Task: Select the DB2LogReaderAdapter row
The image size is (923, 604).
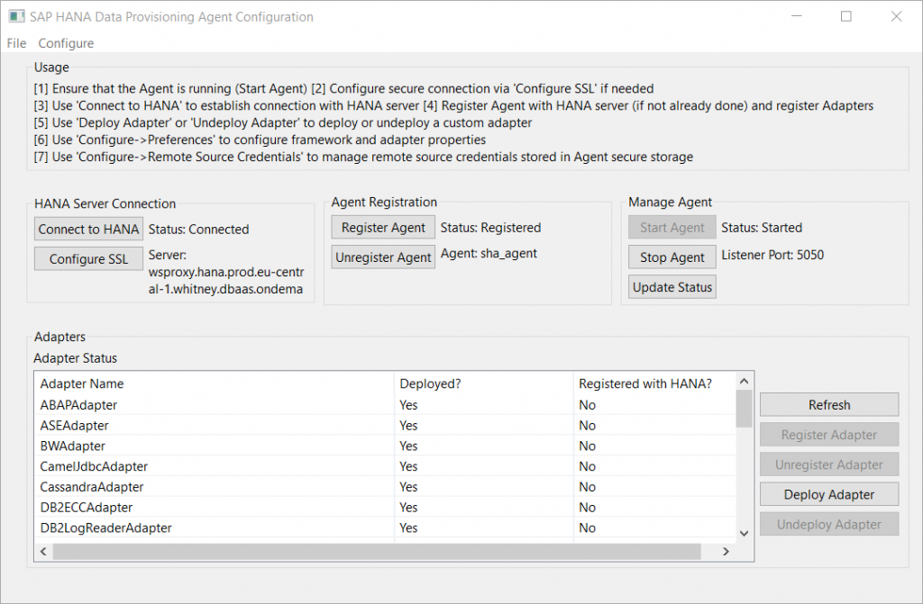Action: pyautogui.click(x=385, y=527)
